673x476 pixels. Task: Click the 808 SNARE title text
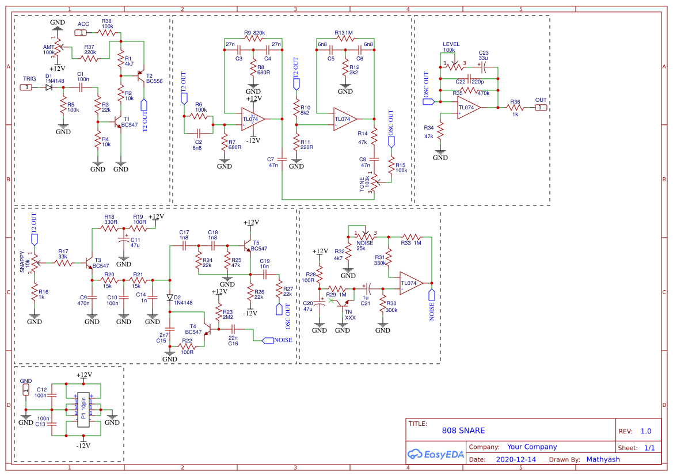(463, 431)
